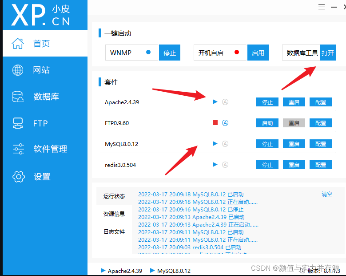
Task: Stop the WNMP stack with 停止
Action: [x=170, y=53]
